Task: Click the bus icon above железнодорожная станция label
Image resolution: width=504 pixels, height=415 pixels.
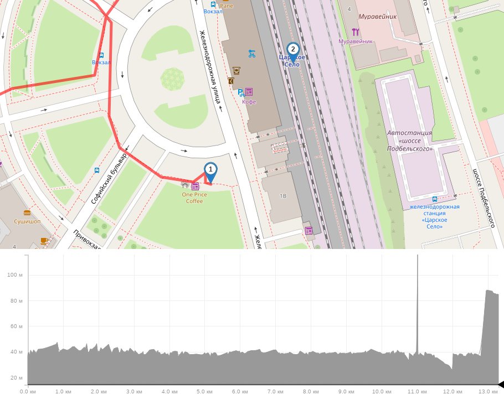Action: pos(435,199)
